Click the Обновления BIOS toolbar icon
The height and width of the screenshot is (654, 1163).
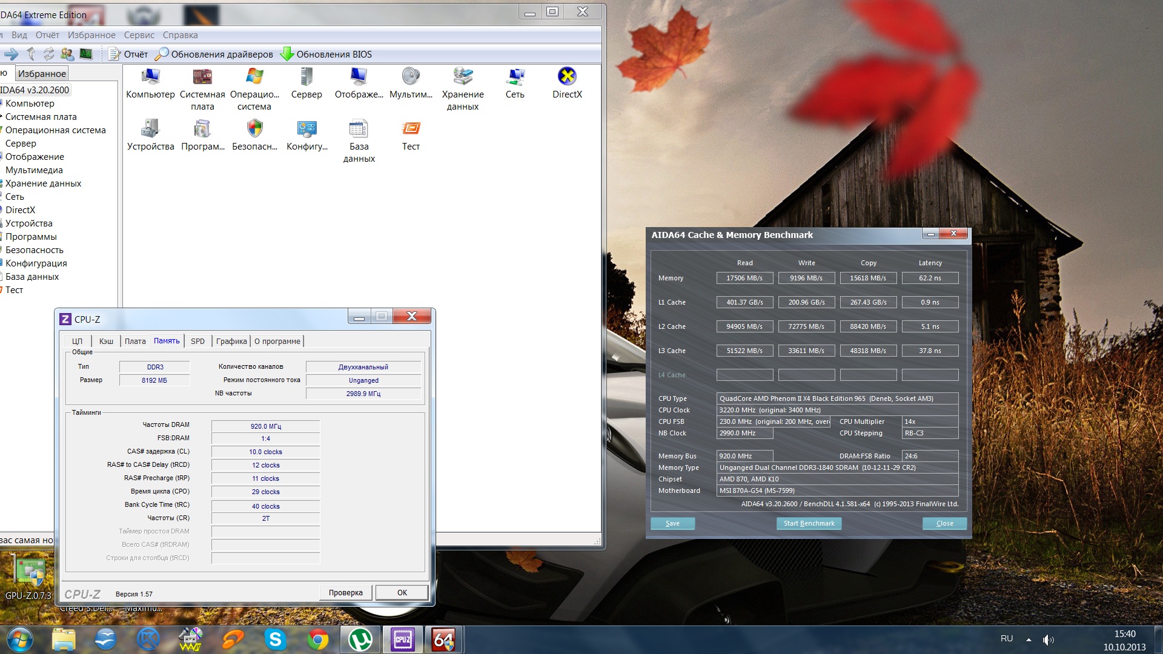click(x=287, y=54)
